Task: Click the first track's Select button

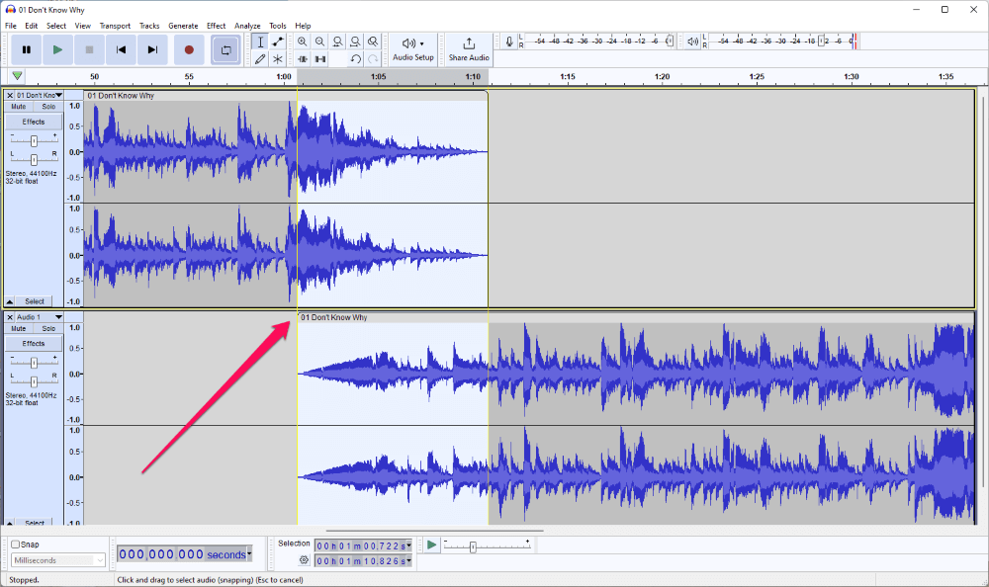Action: 35,301
